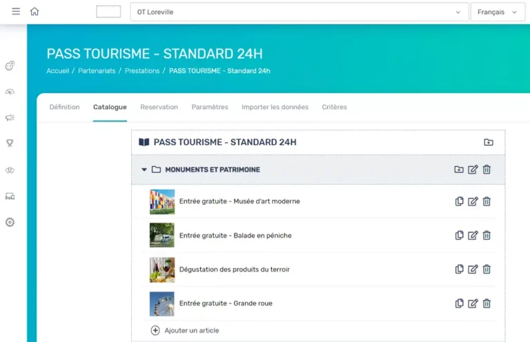The image size is (530, 342).
Task: Duplicate Musée d'art moderne article
Action: coord(459,201)
